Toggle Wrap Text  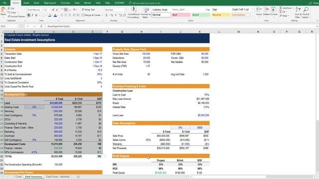pyautogui.click(x=88, y=9)
